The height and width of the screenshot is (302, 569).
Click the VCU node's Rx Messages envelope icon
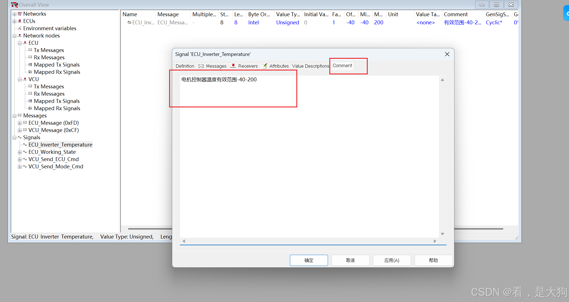[x=30, y=94]
